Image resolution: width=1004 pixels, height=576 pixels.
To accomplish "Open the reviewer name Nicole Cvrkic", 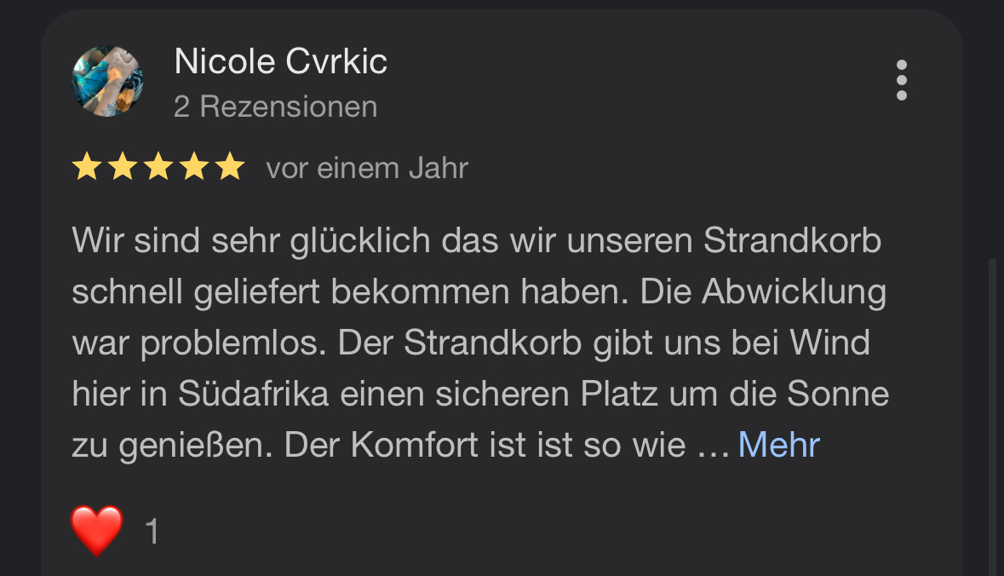I will (280, 61).
